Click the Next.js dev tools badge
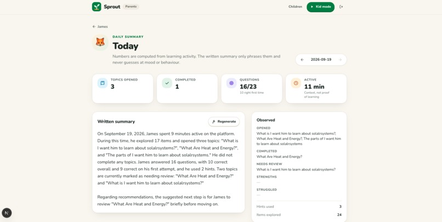The height and width of the screenshot is (222, 442). tap(7, 213)
